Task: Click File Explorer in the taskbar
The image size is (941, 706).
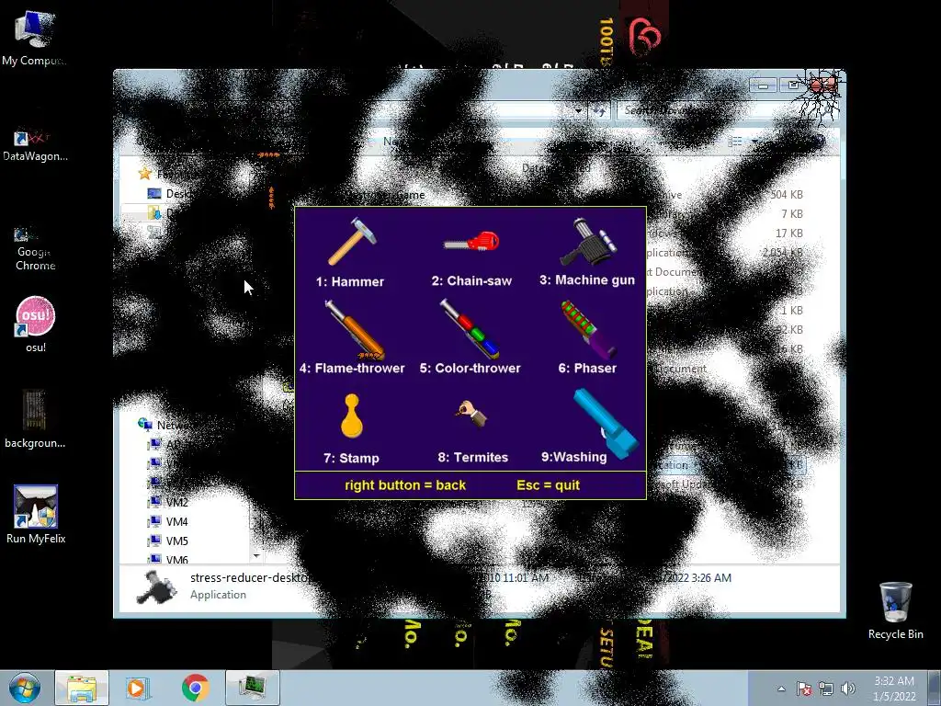Action: [x=82, y=688]
